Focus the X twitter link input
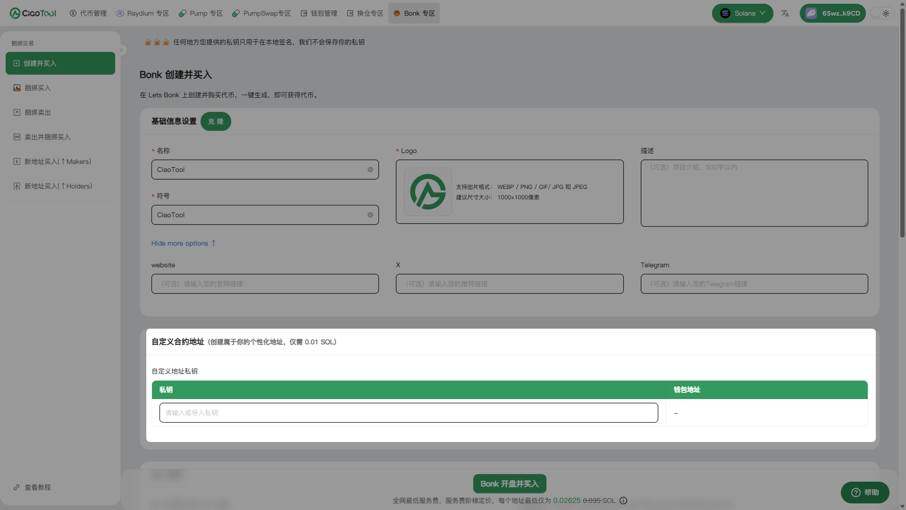The image size is (906, 510). click(510, 284)
